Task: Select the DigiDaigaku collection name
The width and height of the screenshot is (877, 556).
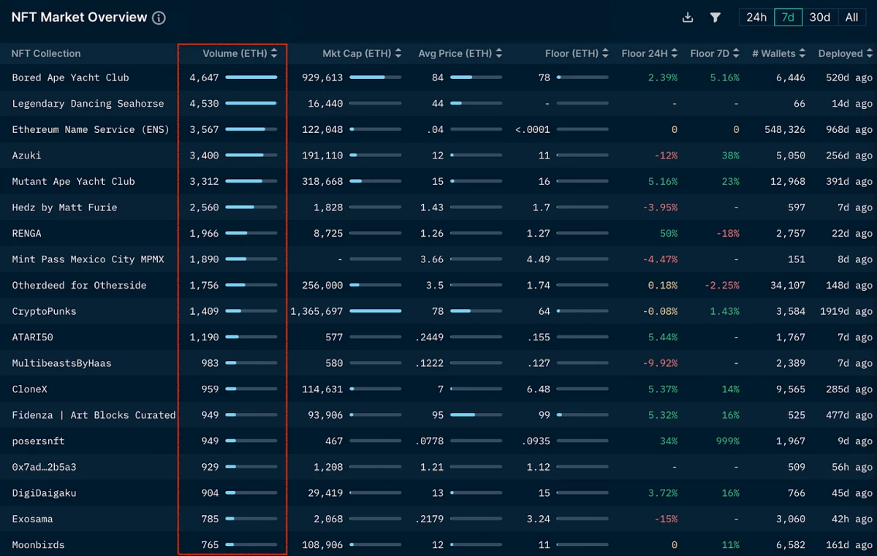Action: [x=44, y=493]
